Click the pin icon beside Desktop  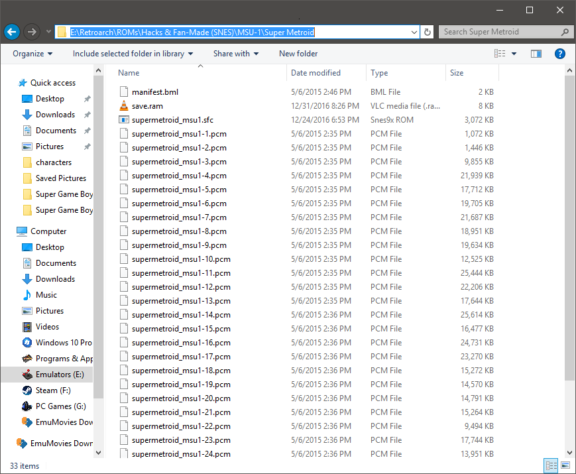(87, 99)
